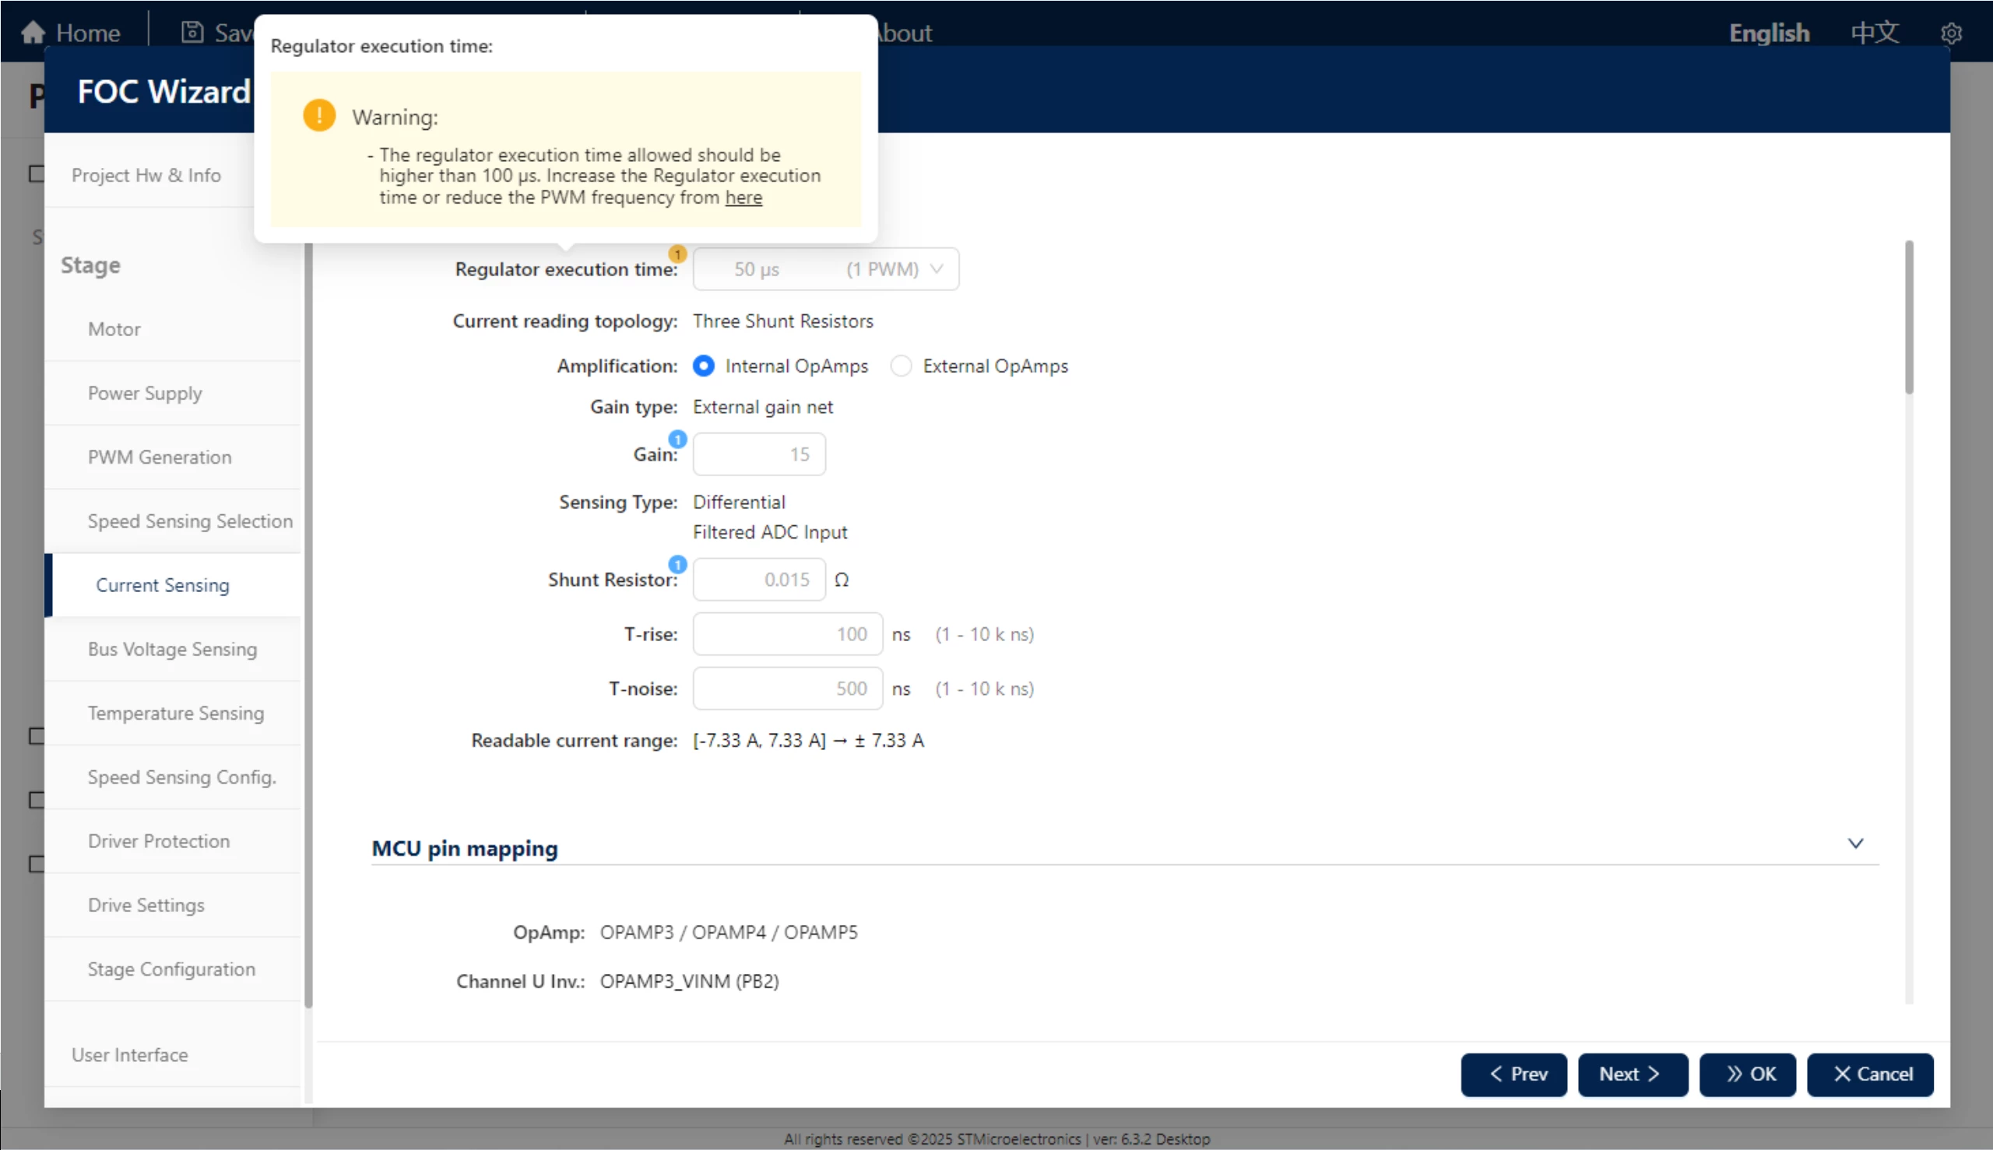Click the T-noise input field
The width and height of the screenshot is (1993, 1150).
point(787,689)
